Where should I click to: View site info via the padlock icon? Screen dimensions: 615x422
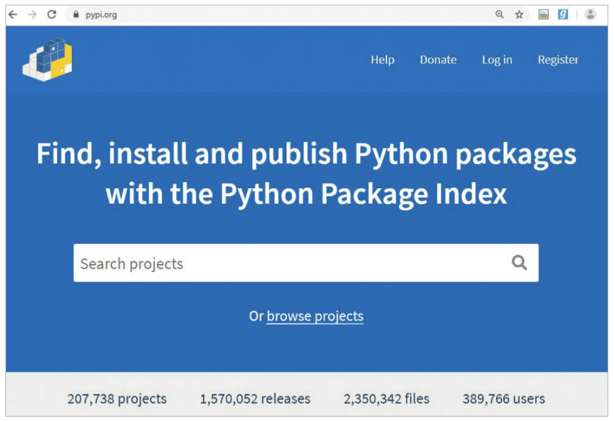(75, 14)
